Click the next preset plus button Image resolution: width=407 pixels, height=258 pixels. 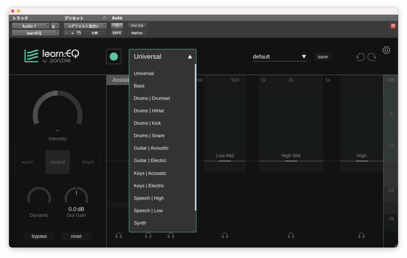coord(72,33)
